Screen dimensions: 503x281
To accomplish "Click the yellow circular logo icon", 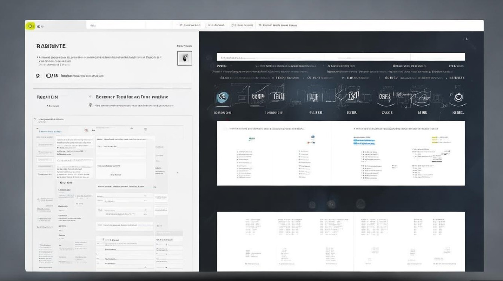I will tap(30, 26).
